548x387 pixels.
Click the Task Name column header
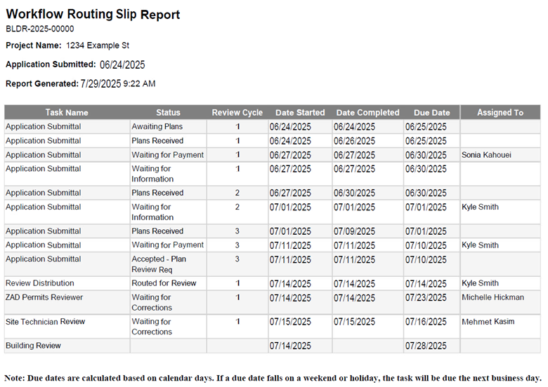pyautogui.click(x=67, y=112)
